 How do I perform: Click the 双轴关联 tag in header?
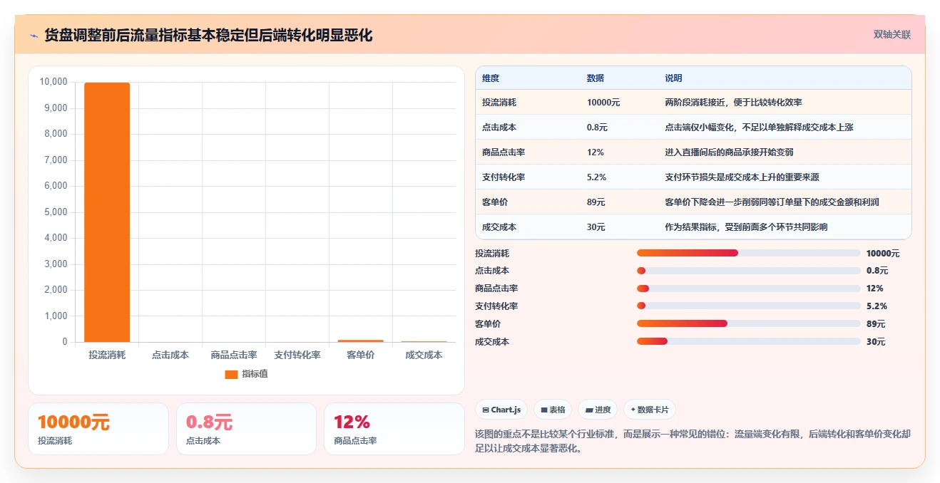pos(892,34)
